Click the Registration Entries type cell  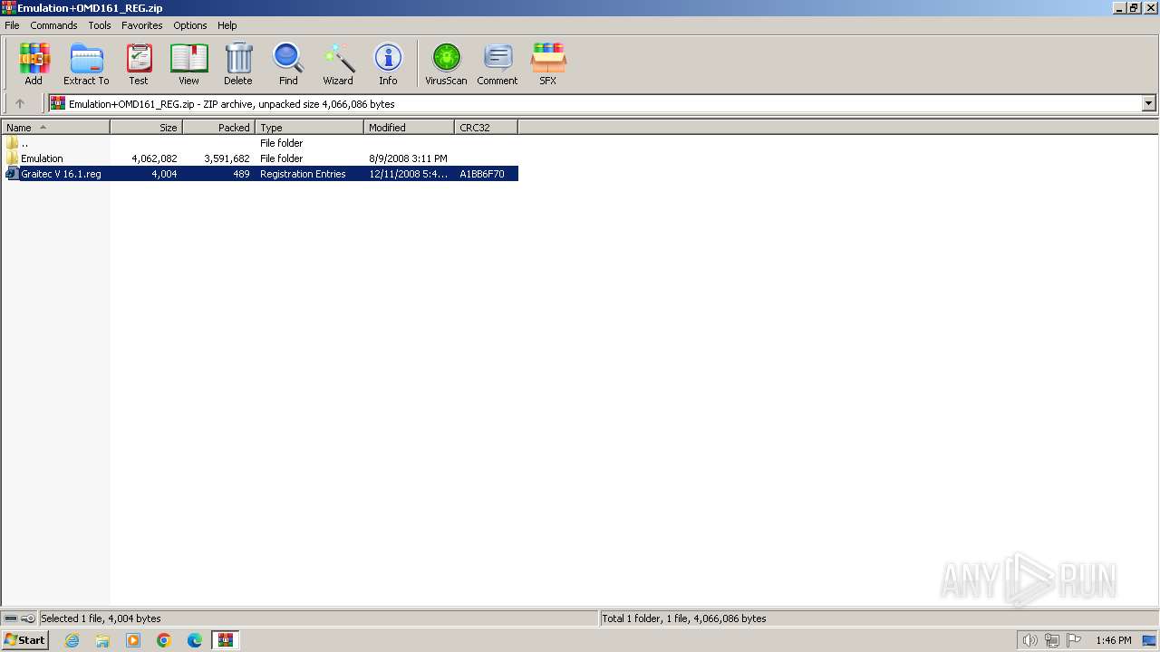[x=303, y=174]
